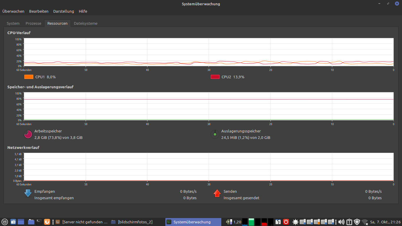Open the Hilfe menu
Viewport: 402px width, 226px height.
(83, 11)
